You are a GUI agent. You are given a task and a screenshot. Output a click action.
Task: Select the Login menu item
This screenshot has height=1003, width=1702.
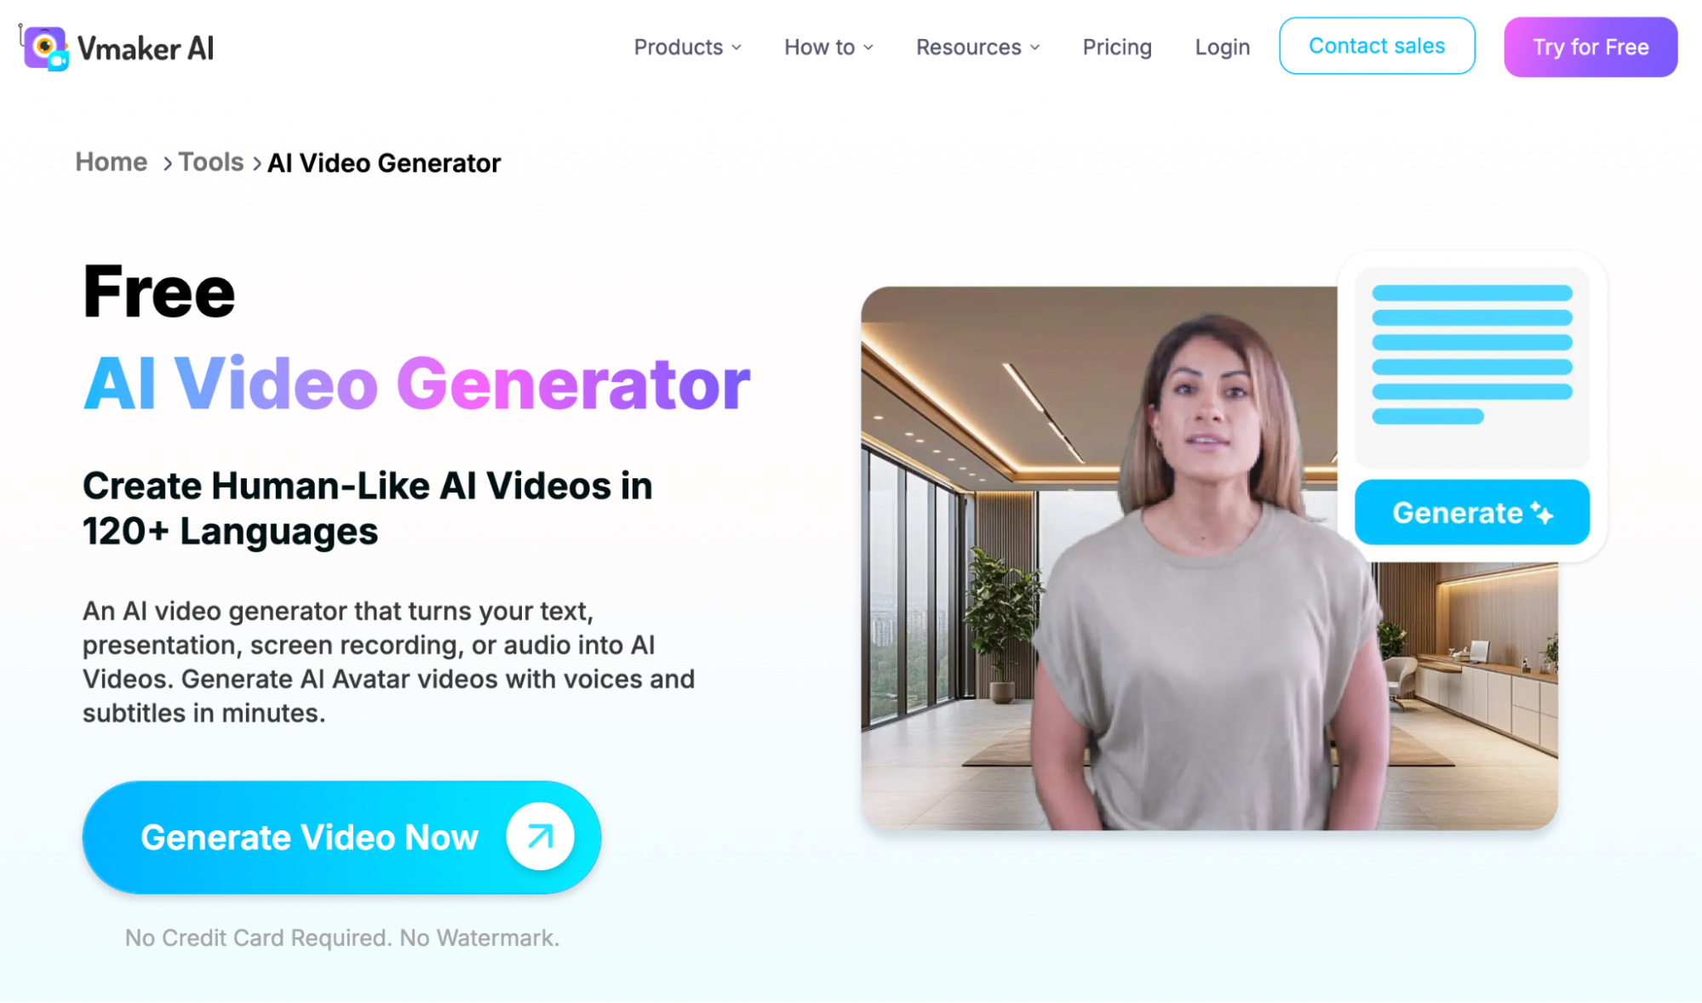[1222, 47]
